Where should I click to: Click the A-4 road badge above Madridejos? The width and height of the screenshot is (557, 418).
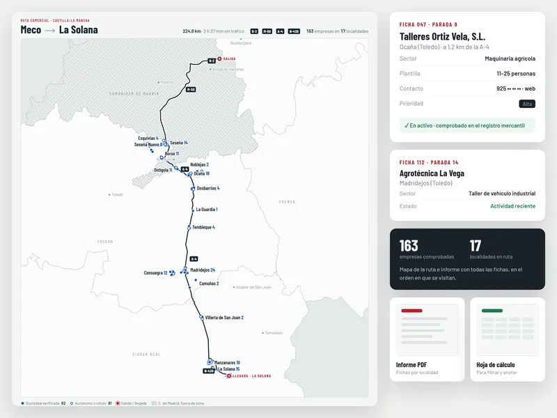pyautogui.click(x=194, y=258)
